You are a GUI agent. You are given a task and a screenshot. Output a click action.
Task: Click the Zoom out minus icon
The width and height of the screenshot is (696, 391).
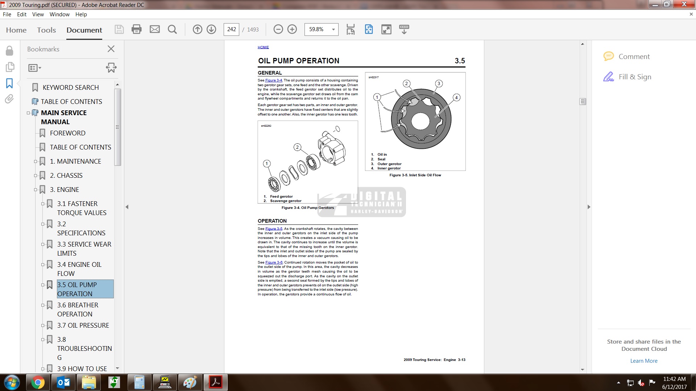(278, 29)
